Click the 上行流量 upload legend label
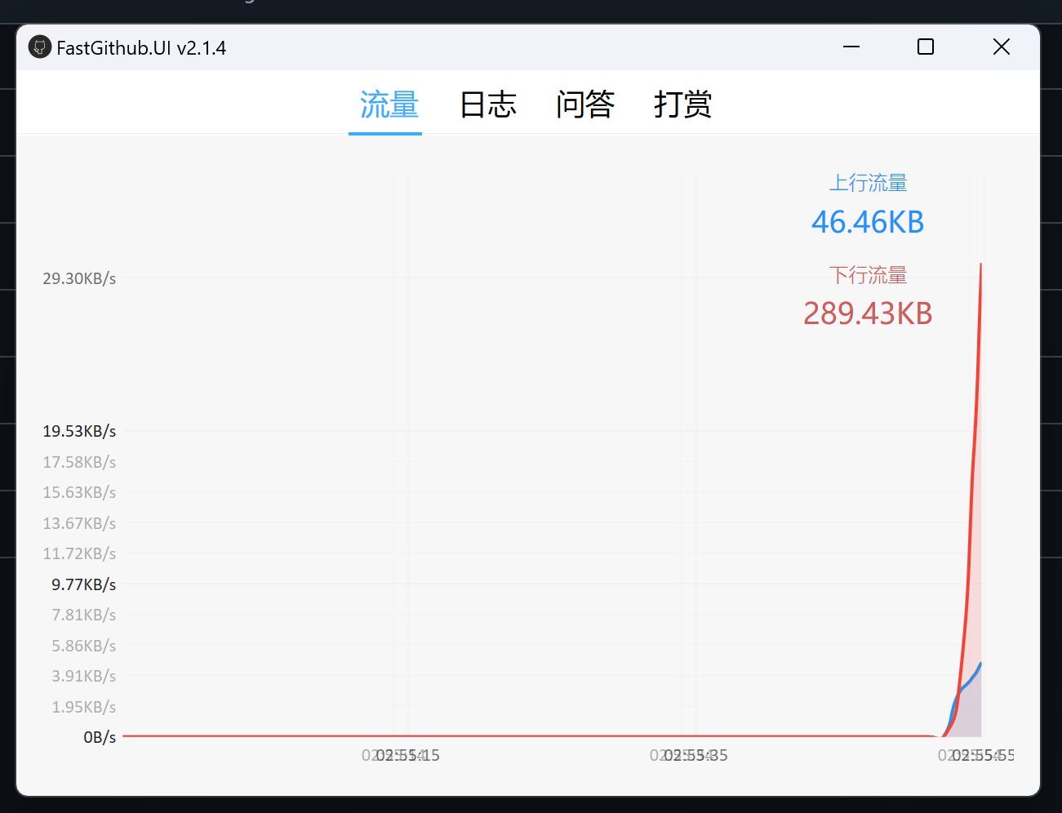This screenshot has width=1062, height=813. pos(868,183)
